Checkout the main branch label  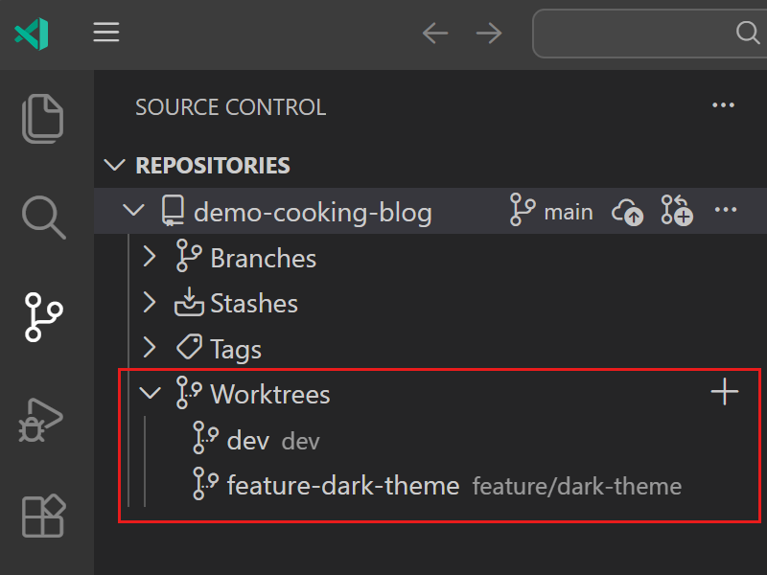pyautogui.click(x=570, y=212)
